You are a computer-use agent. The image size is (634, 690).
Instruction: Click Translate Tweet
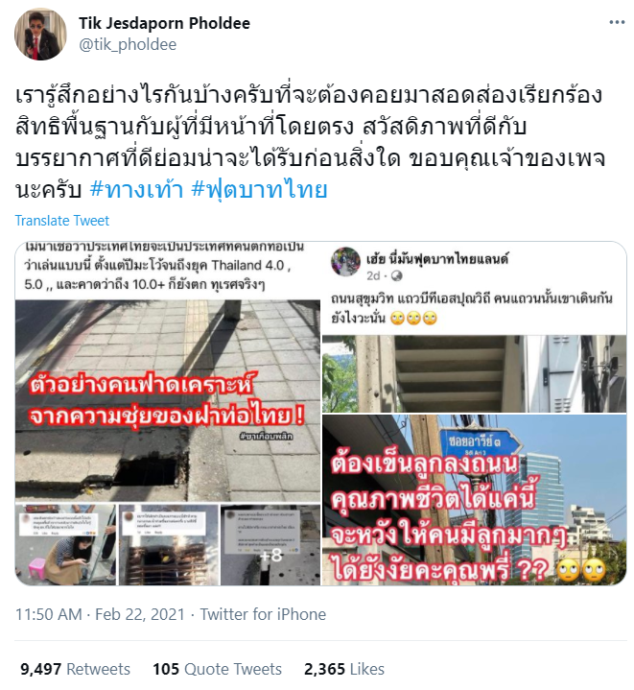(x=62, y=221)
